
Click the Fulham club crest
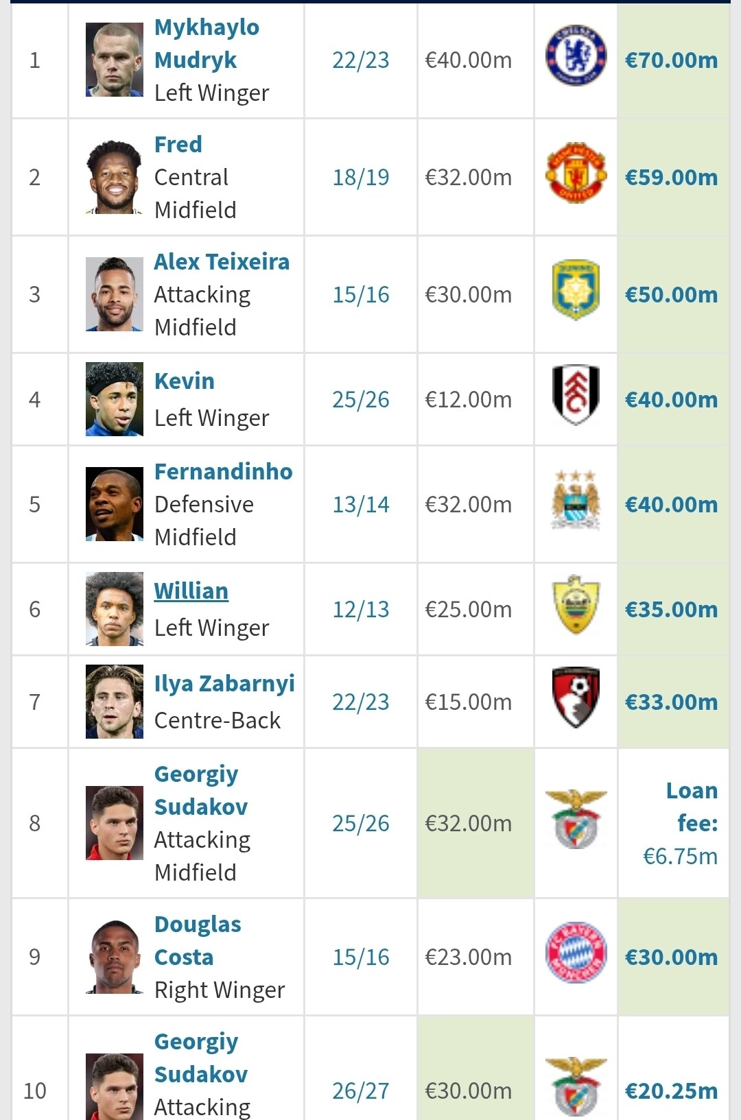tap(576, 395)
